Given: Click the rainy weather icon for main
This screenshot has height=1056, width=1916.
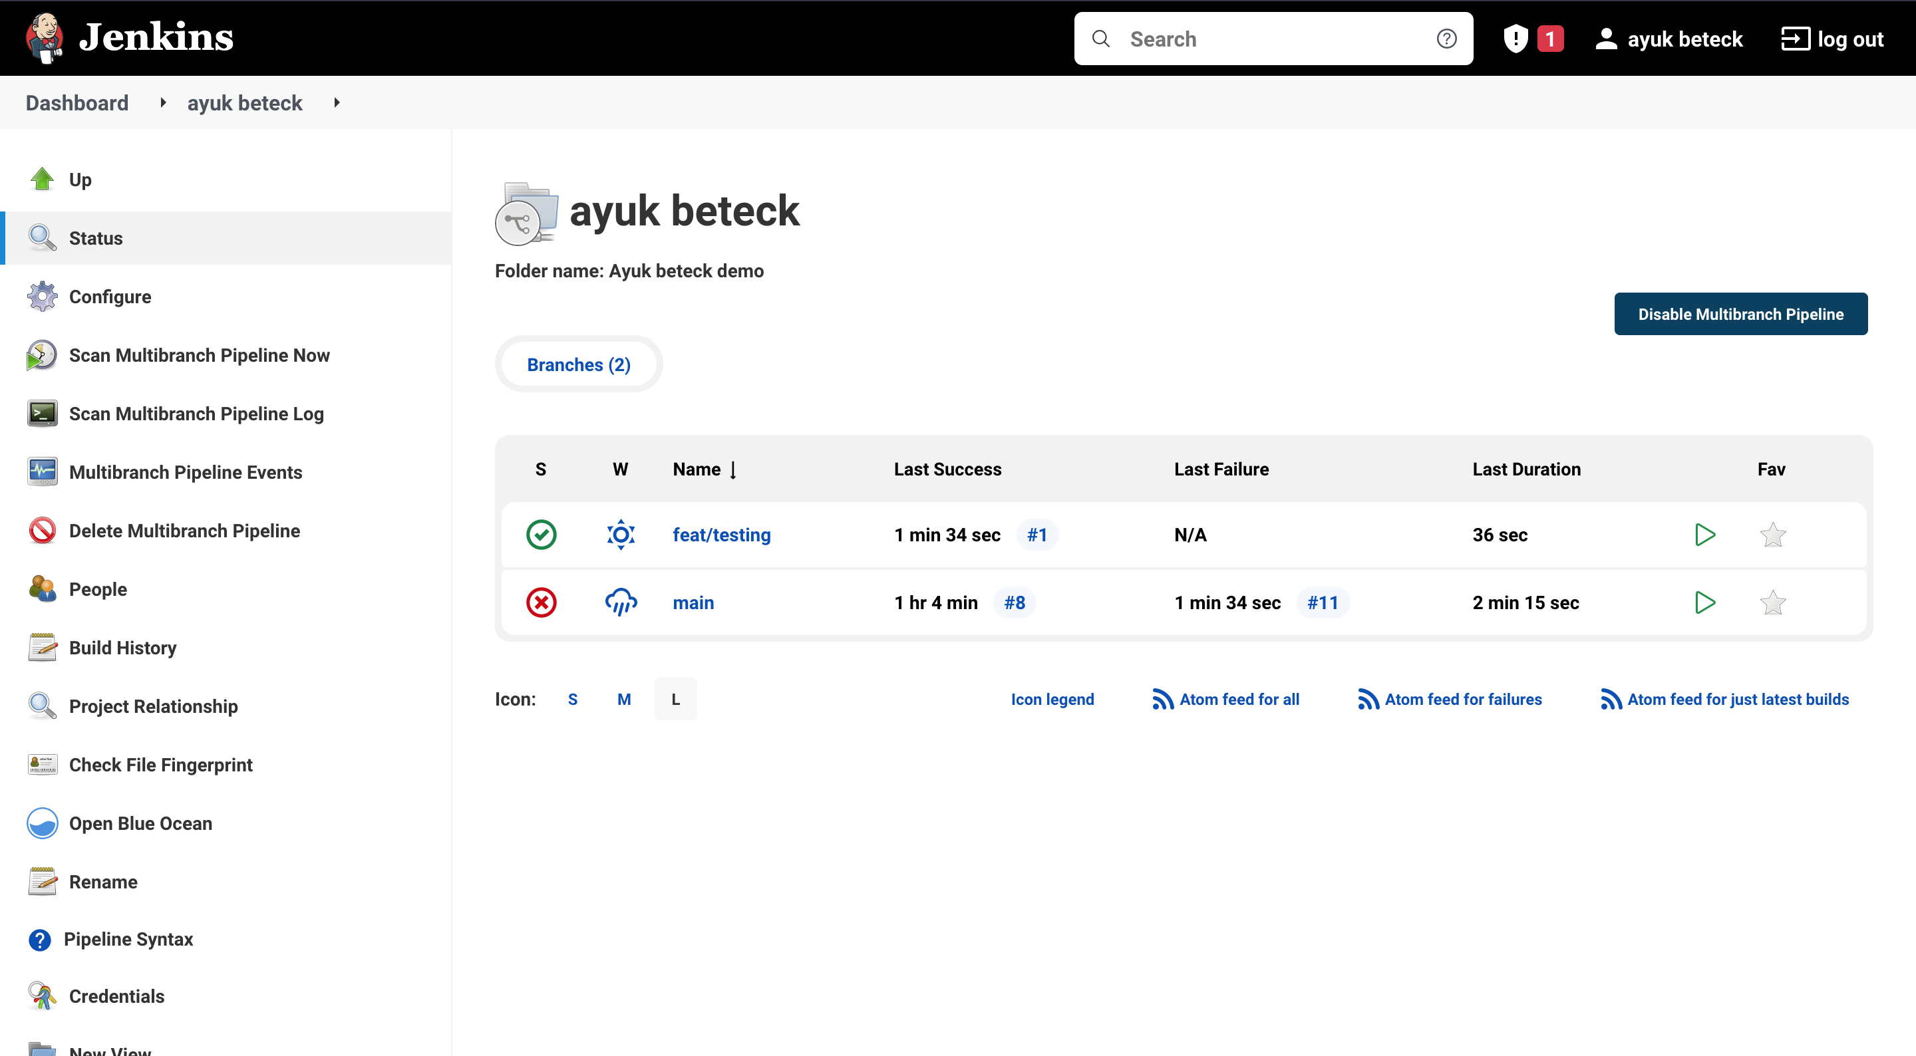Looking at the screenshot, I should [620, 602].
